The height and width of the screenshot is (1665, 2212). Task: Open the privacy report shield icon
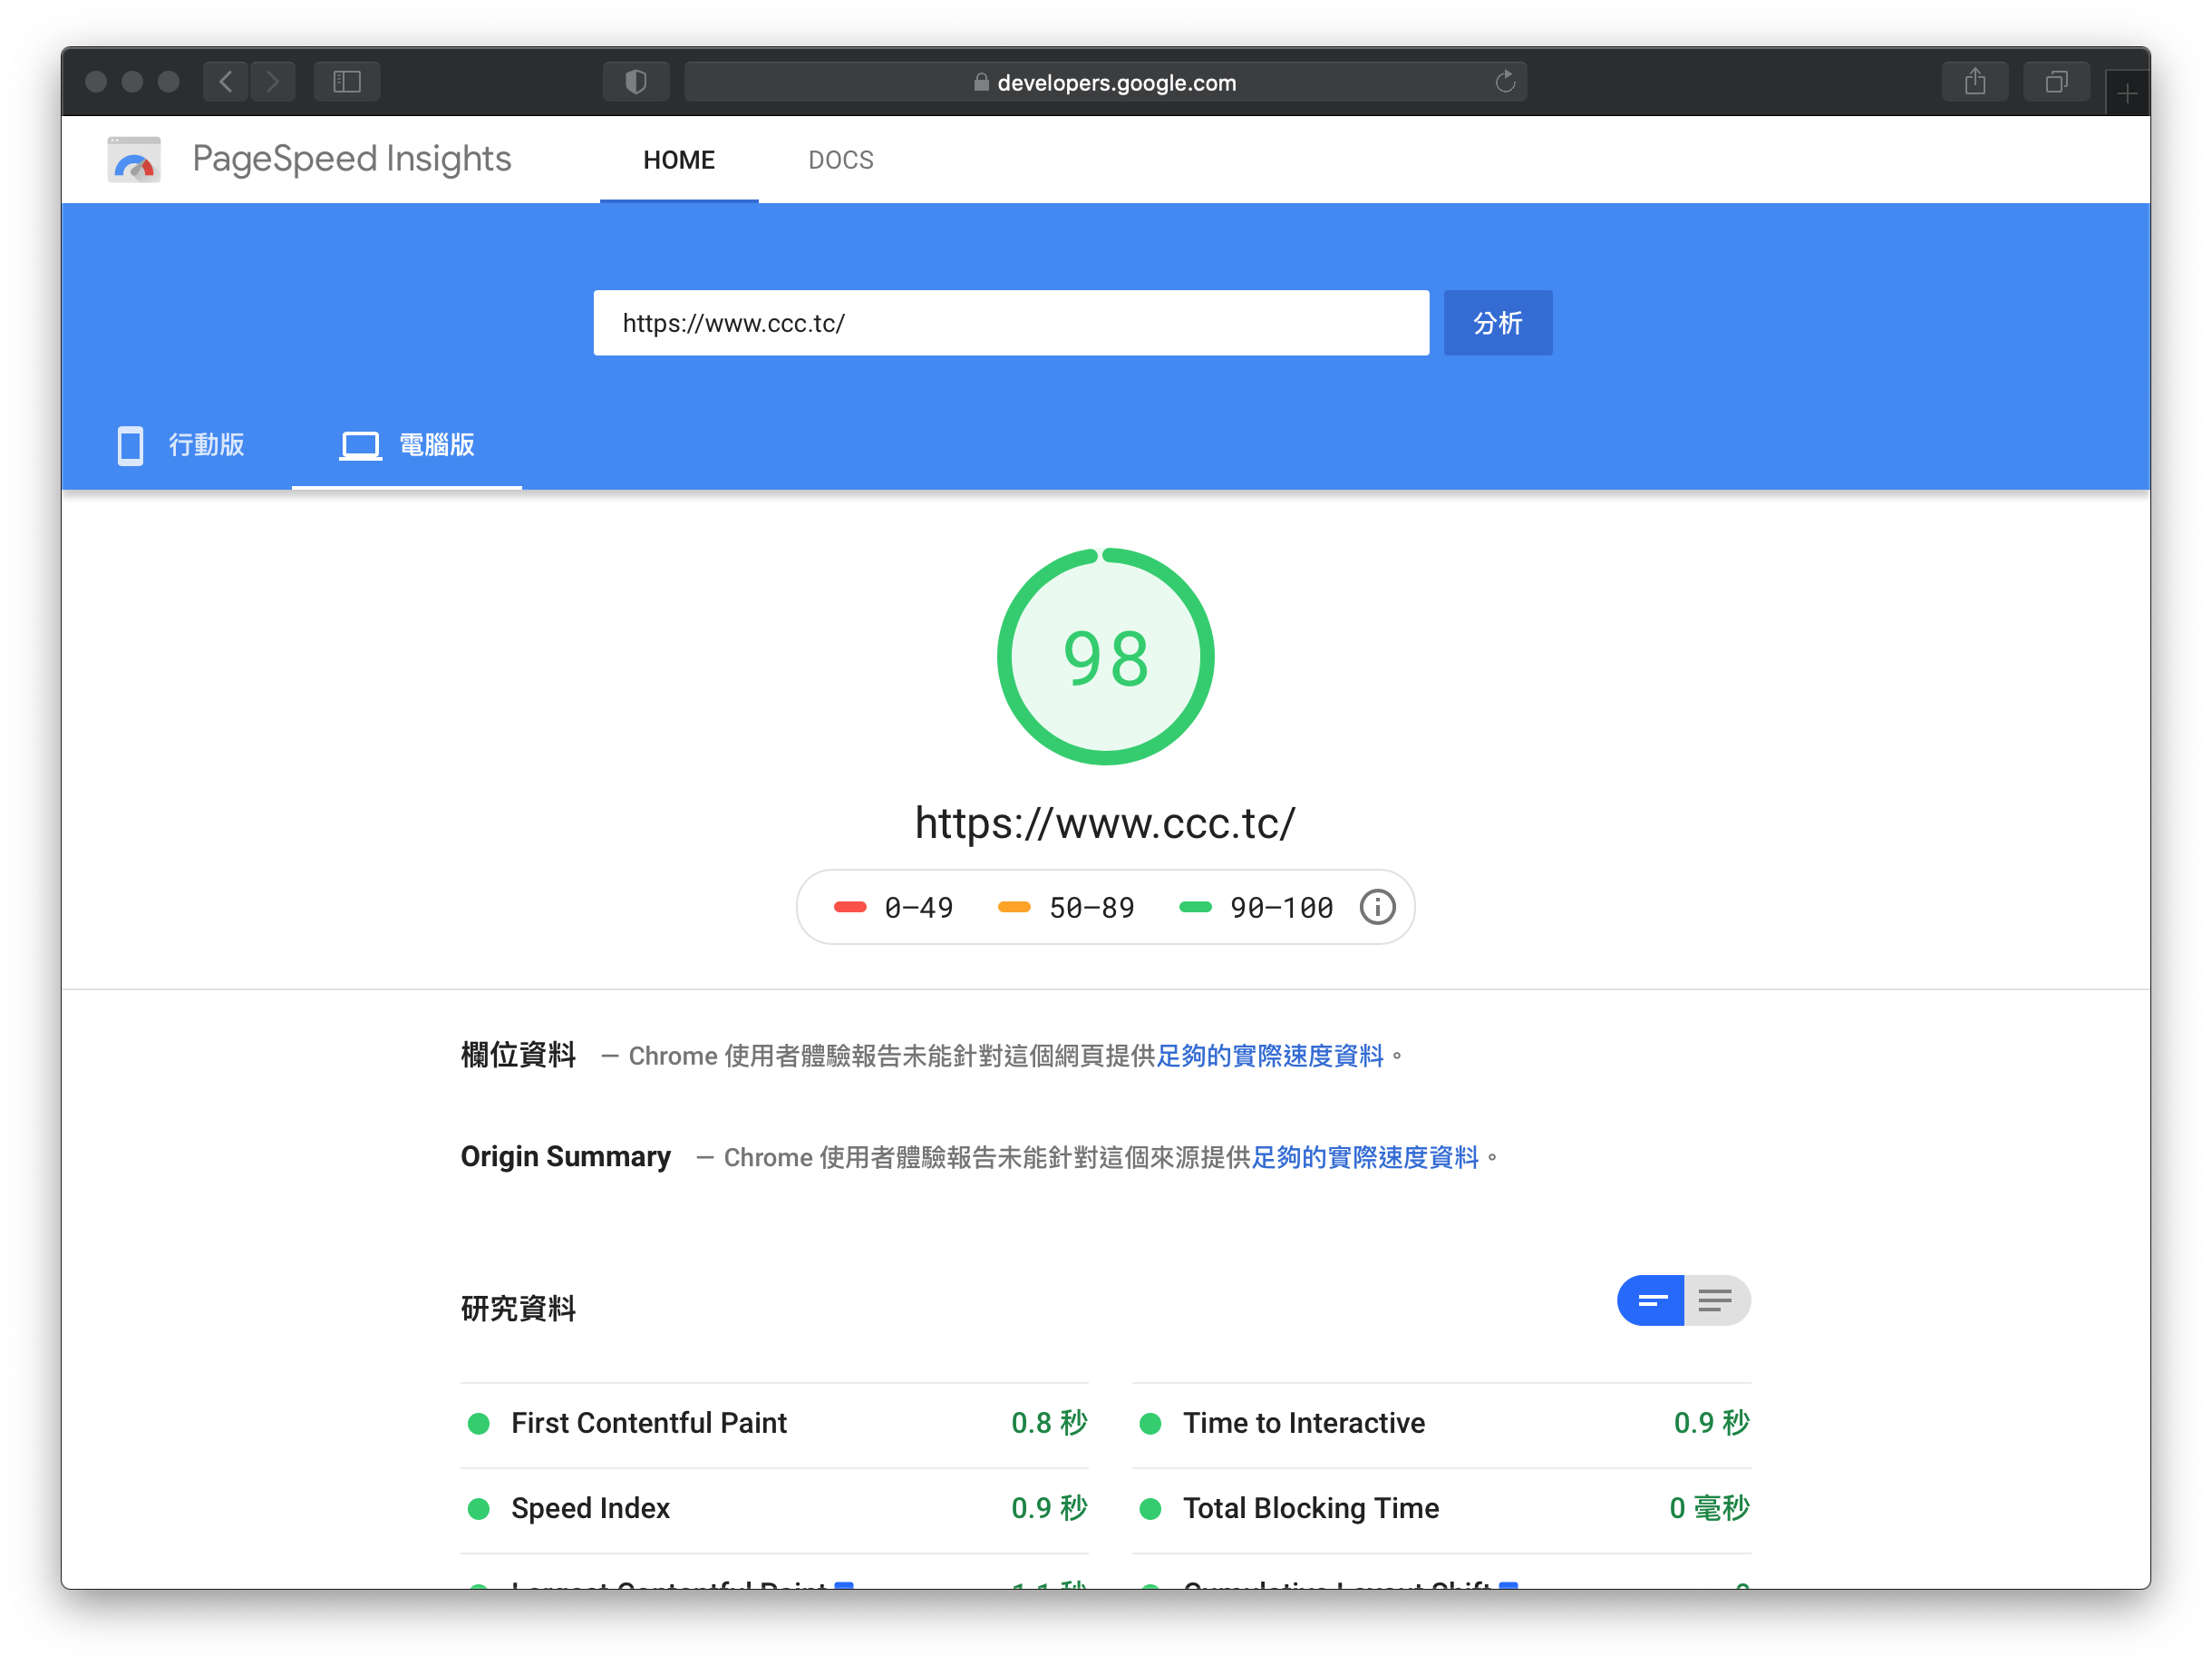(x=636, y=82)
